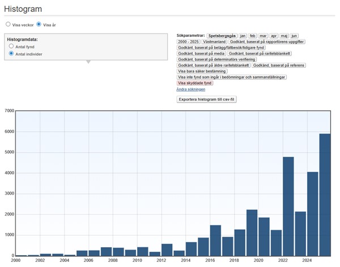This screenshot has width=340, height=267.
Task: Click the histogram bar for 2019
Action: [252, 232]
